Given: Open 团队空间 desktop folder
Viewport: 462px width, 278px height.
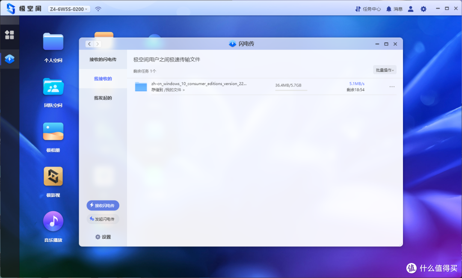Looking at the screenshot, I should coord(53,86).
